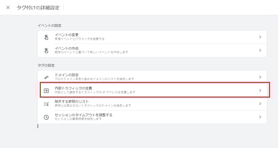
Task: Click the ドメインの設定 arrows icon
Action: coord(46,77)
